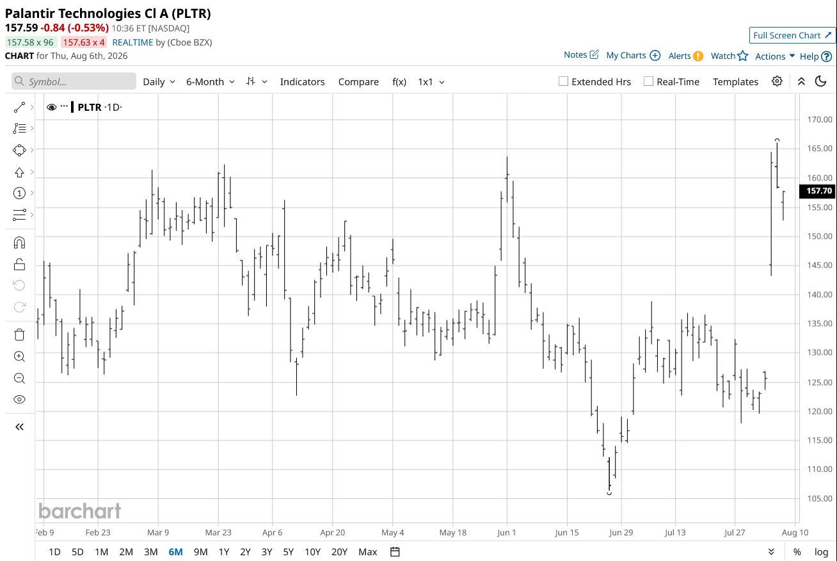Collapse the left drawing toolbar
The height and width of the screenshot is (561, 837).
[x=19, y=427]
